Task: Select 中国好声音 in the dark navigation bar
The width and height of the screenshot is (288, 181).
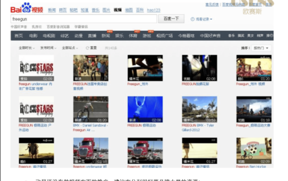Action: point(210,36)
